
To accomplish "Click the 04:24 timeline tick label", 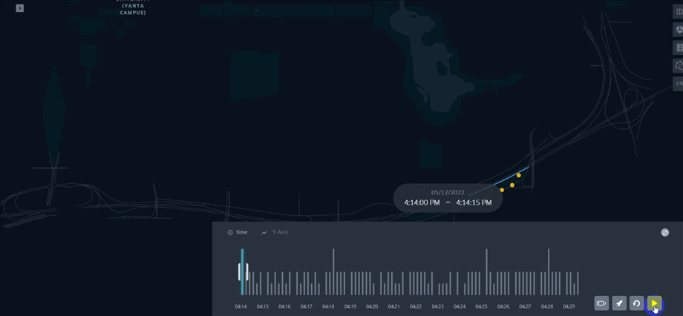I will click(460, 306).
